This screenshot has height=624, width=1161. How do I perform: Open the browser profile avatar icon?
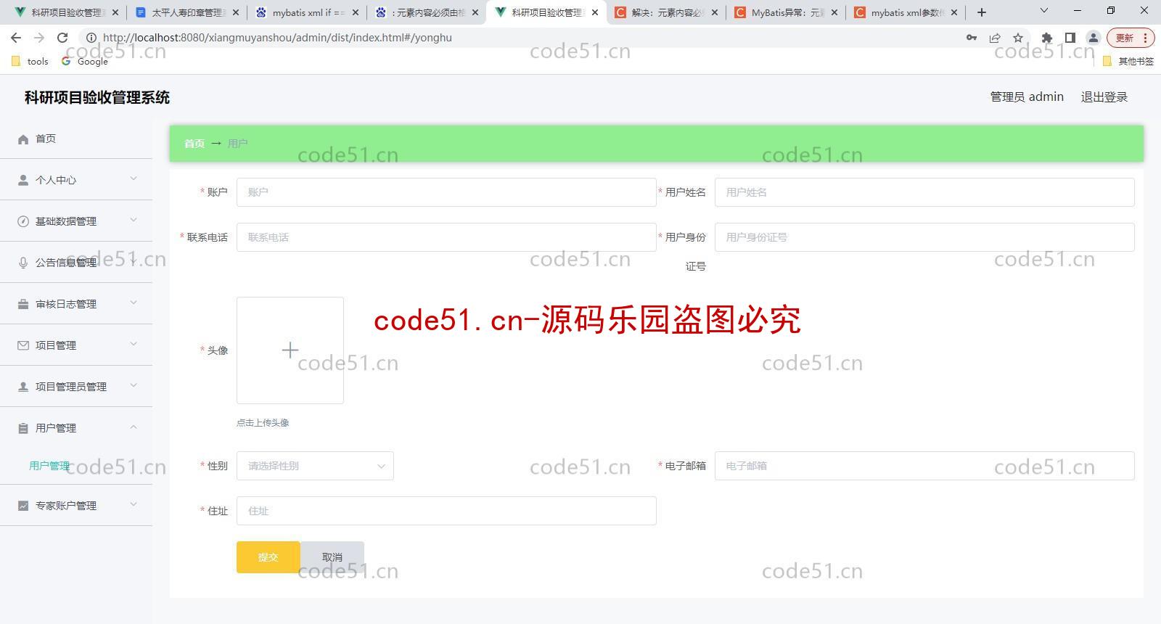click(x=1093, y=38)
